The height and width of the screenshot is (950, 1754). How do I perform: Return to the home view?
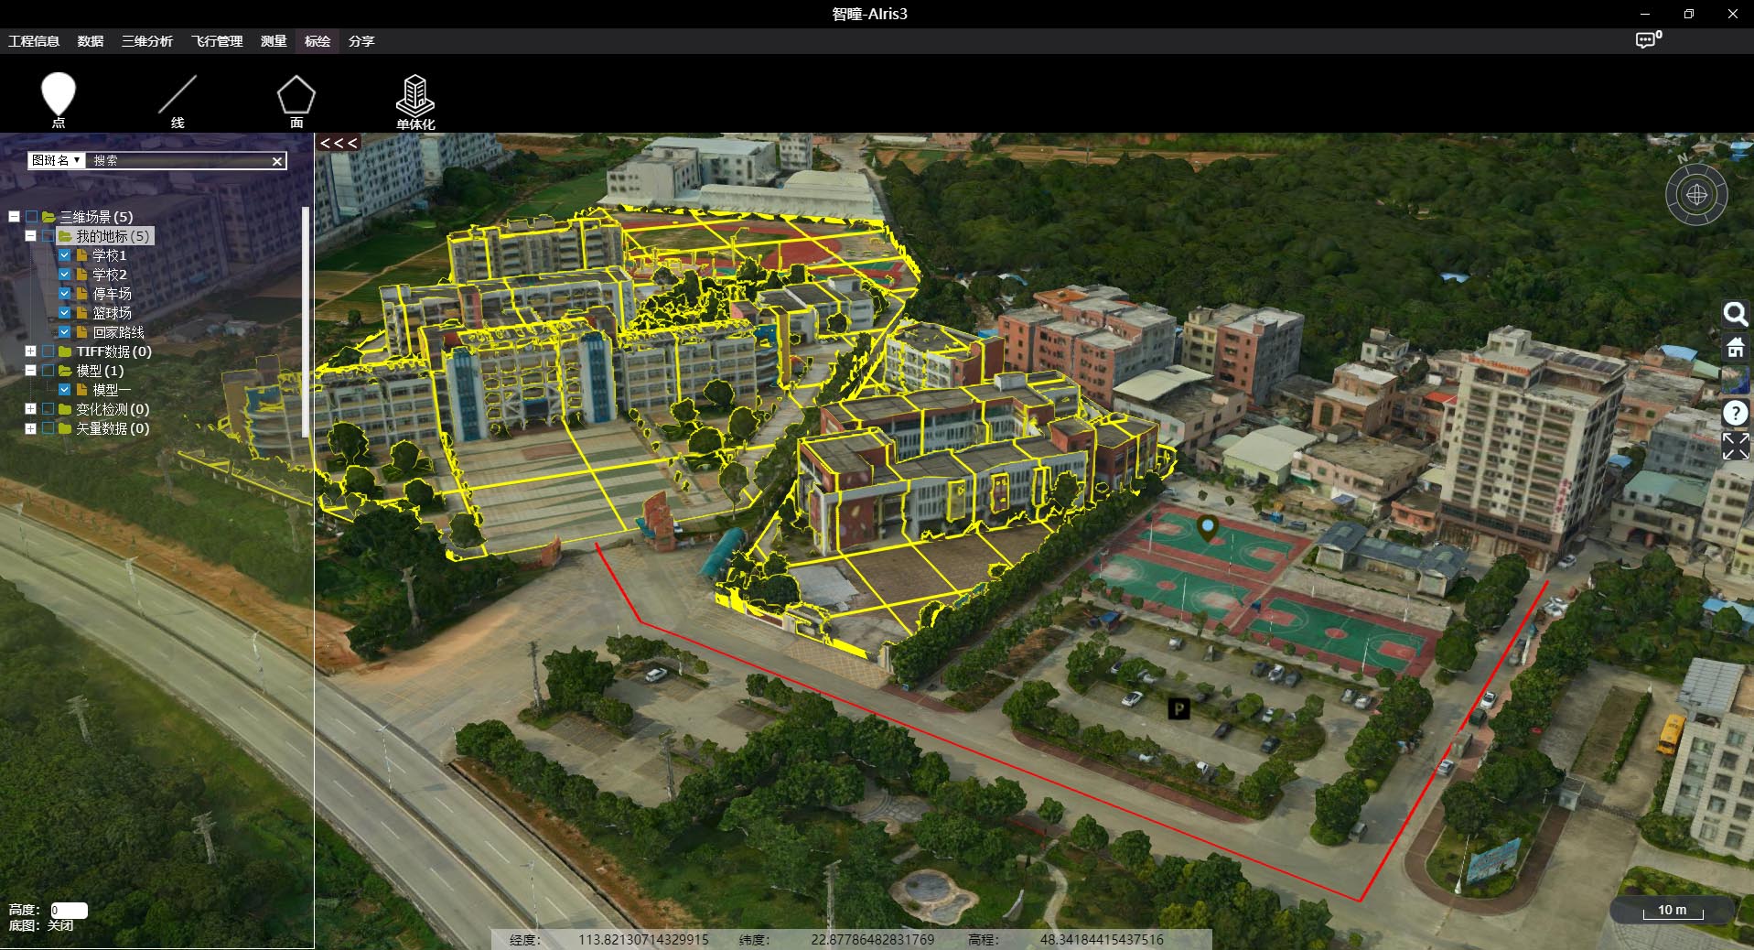click(x=1735, y=348)
